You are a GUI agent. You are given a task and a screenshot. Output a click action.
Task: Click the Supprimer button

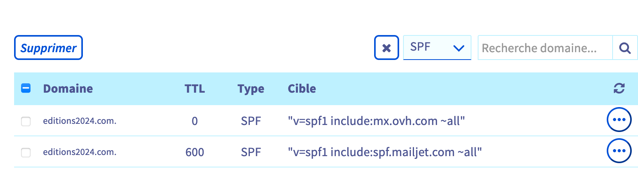pyautogui.click(x=48, y=48)
